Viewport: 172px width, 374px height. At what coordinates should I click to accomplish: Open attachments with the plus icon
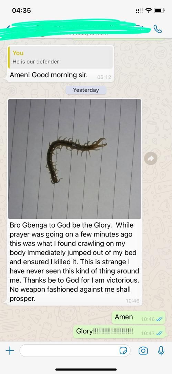[10, 350]
